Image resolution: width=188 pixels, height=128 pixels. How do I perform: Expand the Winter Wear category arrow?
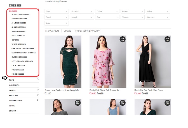[x=38, y=100]
